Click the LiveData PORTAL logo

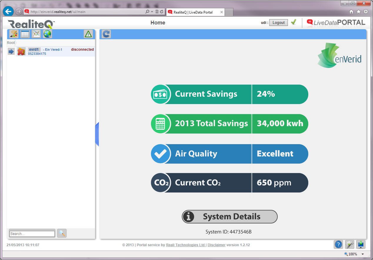[x=336, y=22]
